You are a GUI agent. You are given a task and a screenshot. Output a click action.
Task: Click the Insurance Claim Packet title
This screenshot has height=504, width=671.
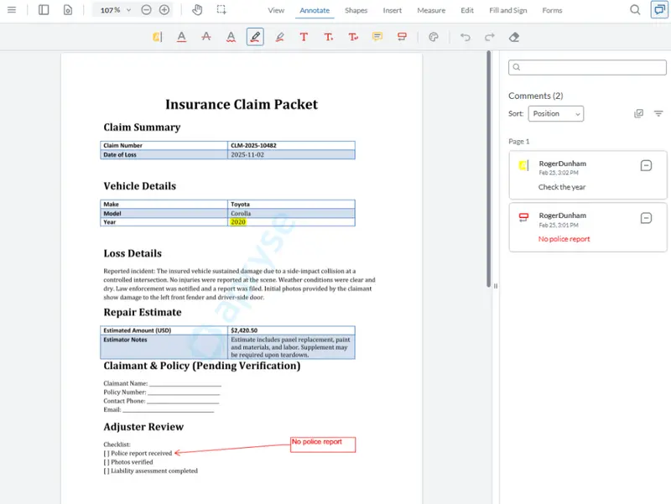pyautogui.click(x=242, y=104)
